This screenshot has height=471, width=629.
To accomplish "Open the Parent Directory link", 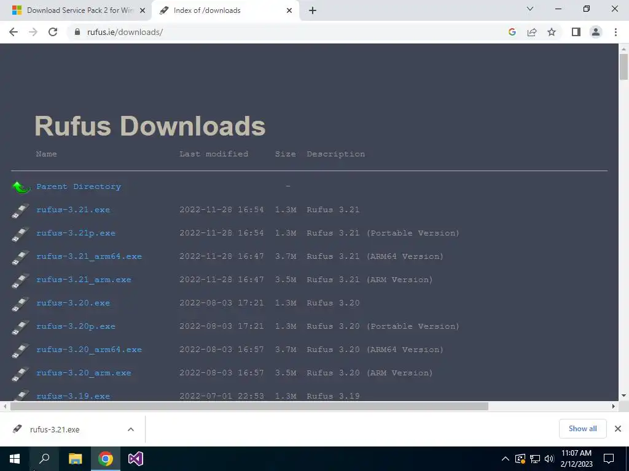I will [x=79, y=186].
